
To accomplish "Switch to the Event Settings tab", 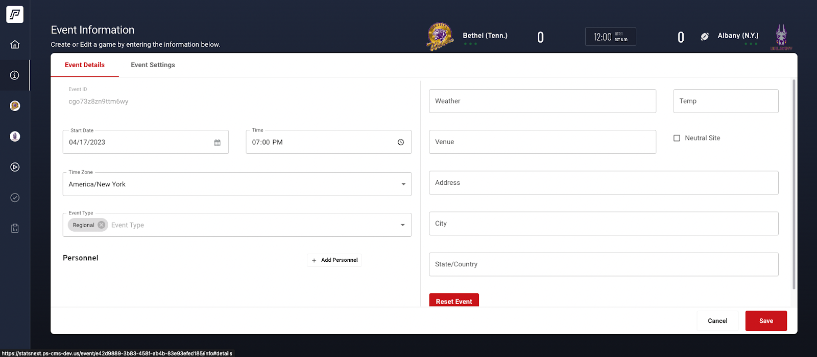I will coord(153,65).
